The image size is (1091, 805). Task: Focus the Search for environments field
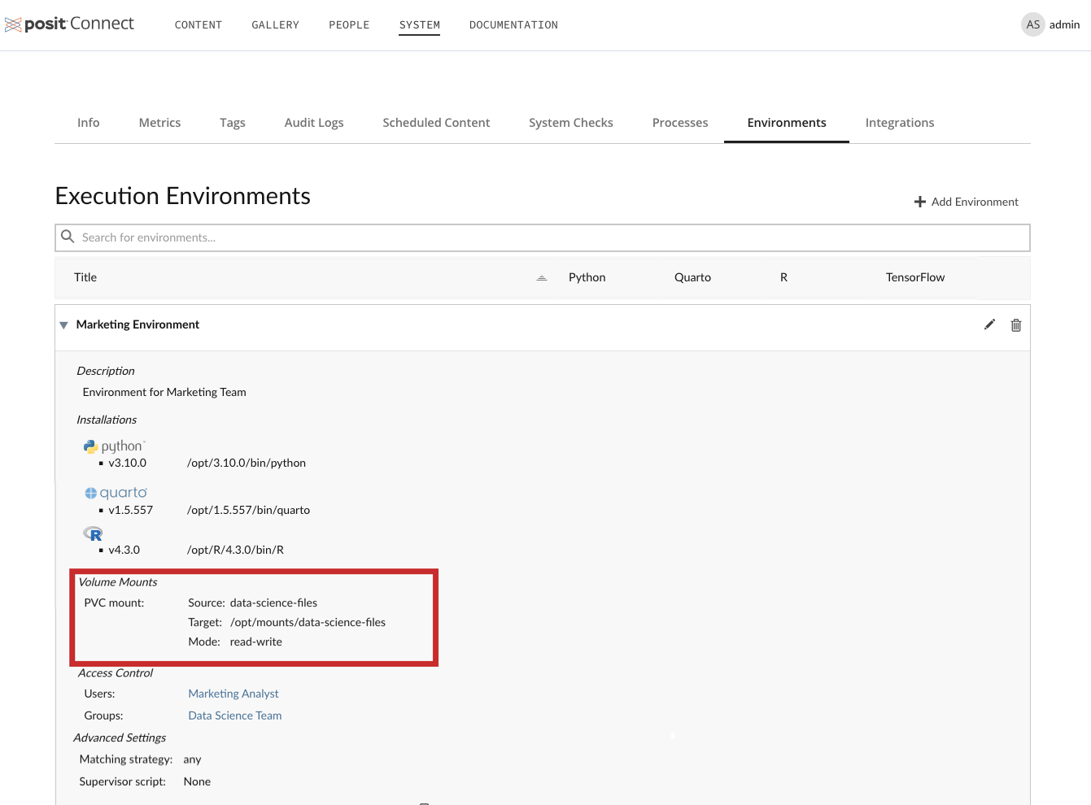tap(543, 237)
